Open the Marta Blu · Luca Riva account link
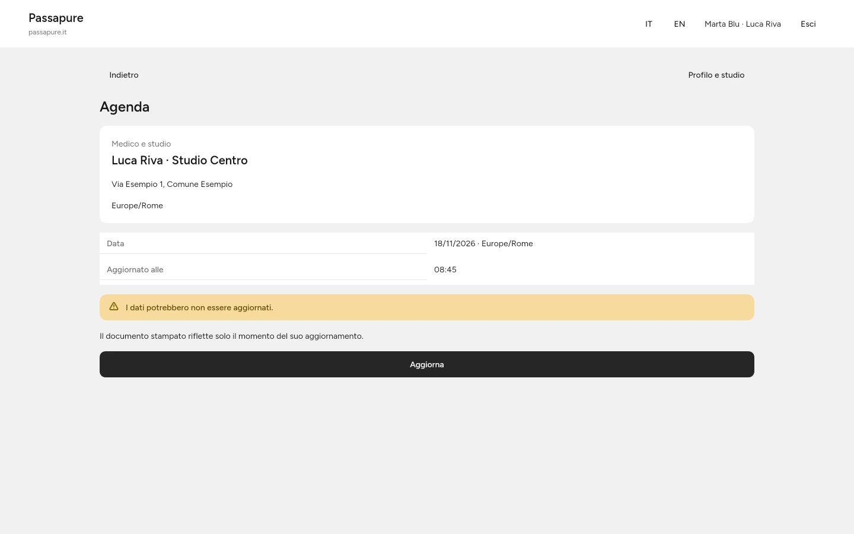This screenshot has height=534, width=854. point(743,24)
